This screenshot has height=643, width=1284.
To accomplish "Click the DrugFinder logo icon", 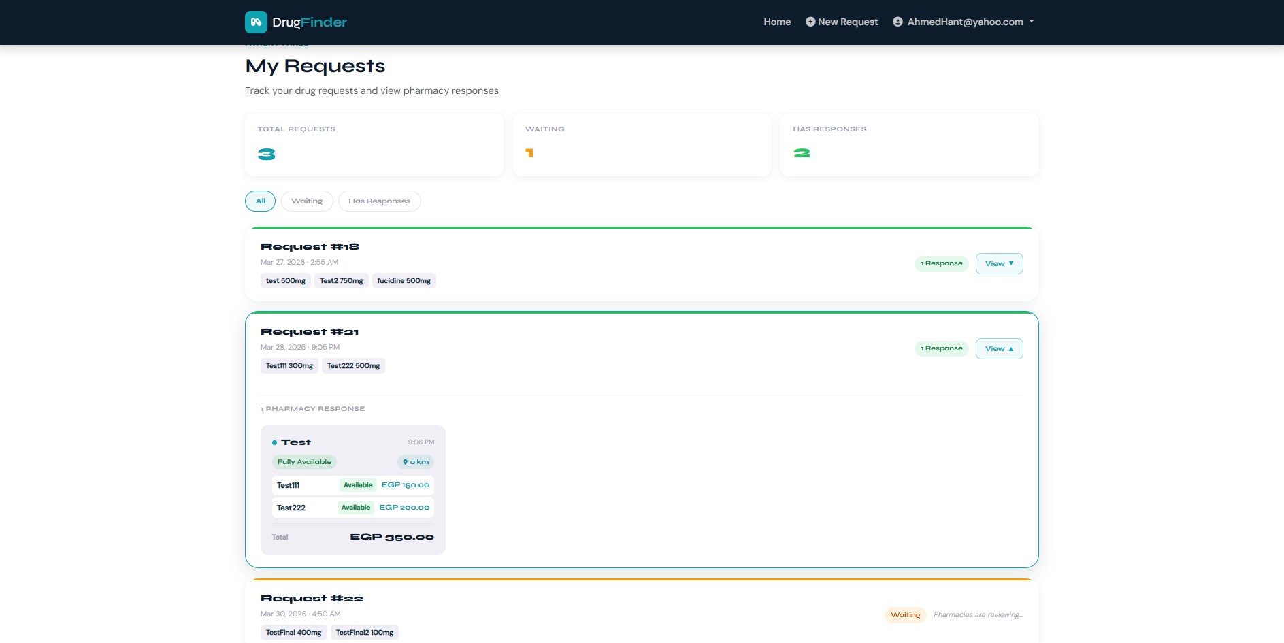I will coord(256,22).
